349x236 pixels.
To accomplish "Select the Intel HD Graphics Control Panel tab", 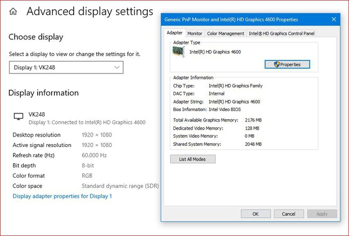I will coord(282,34).
